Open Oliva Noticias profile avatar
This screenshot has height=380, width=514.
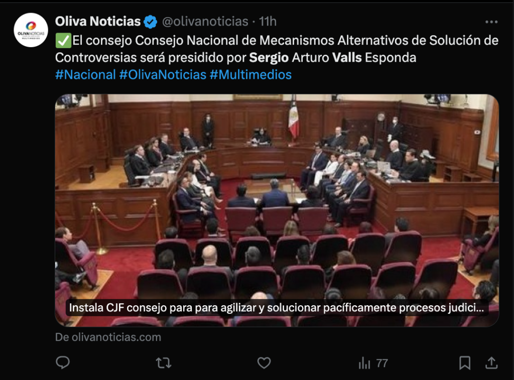click(x=31, y=30)
